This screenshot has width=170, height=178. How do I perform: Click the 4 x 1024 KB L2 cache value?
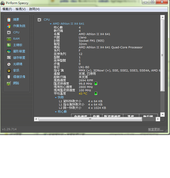pos(97,108)
